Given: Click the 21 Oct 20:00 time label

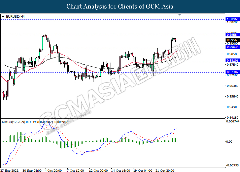Looking at the screenshot, I should click(165, 170).
